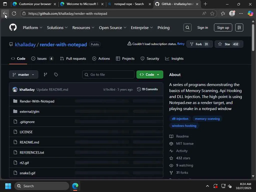This screenshot has width=256, height=192.
Task: Open the snake3.gif file
Action: point(27,173)
